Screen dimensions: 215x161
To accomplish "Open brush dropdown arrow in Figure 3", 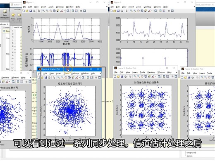I will pos(152,11).
